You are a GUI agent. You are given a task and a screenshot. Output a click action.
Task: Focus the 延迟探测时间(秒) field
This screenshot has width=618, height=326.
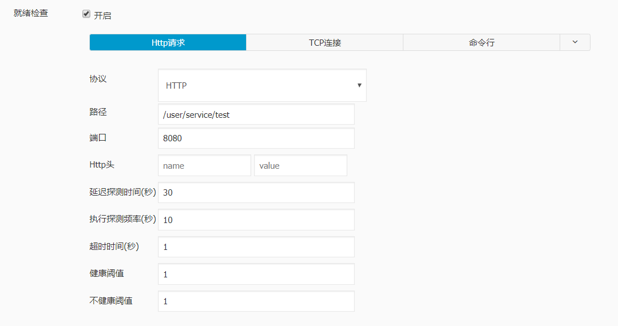pos(256,193)
